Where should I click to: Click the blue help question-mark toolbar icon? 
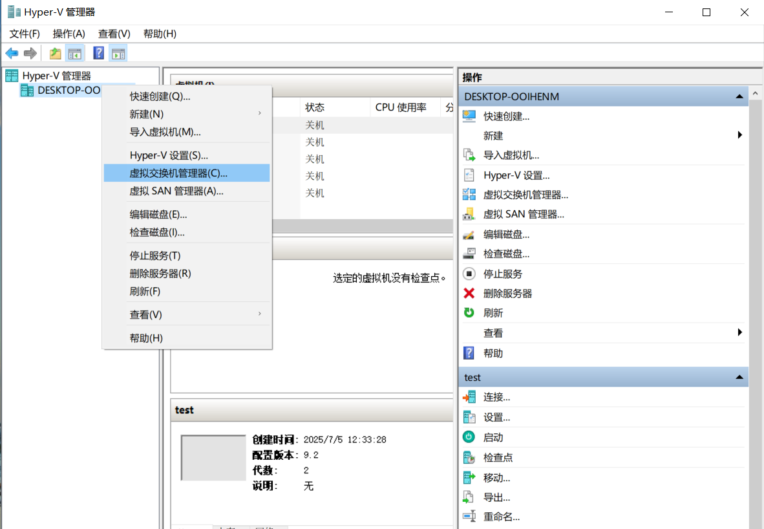99,53
